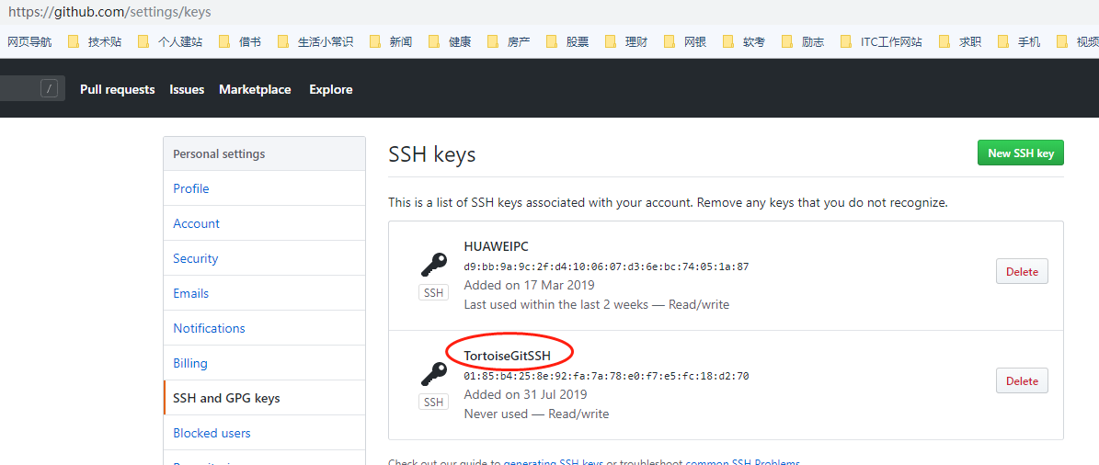Click the address bar URL
This screenshot has width=1099, height=465.
pyautogui.click(x=109, y=12)
